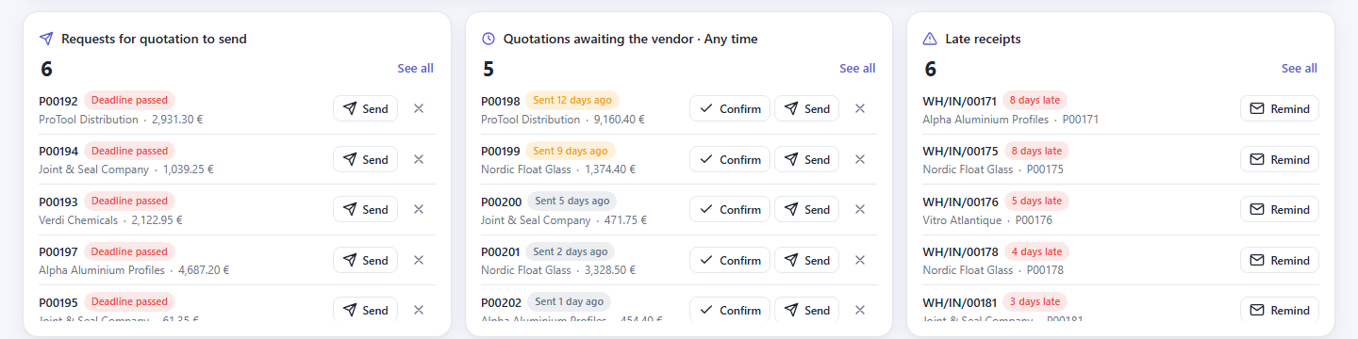Send the P00194 request for quotation

pyautogui.click(x=365, y=159)
